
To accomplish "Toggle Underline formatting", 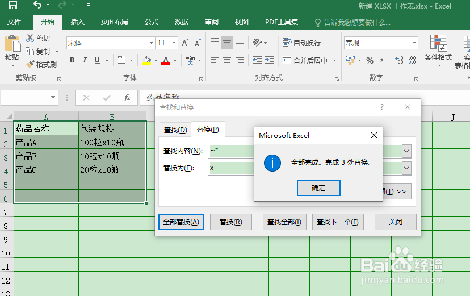I will (97, 60).
